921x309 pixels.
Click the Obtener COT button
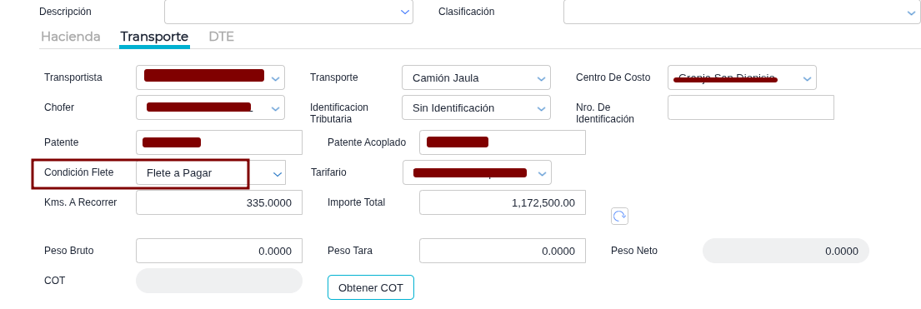coord(371,288)
